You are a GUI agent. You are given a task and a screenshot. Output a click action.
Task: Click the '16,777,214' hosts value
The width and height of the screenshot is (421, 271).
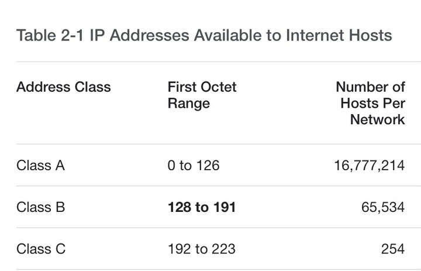tap(369, 165)
